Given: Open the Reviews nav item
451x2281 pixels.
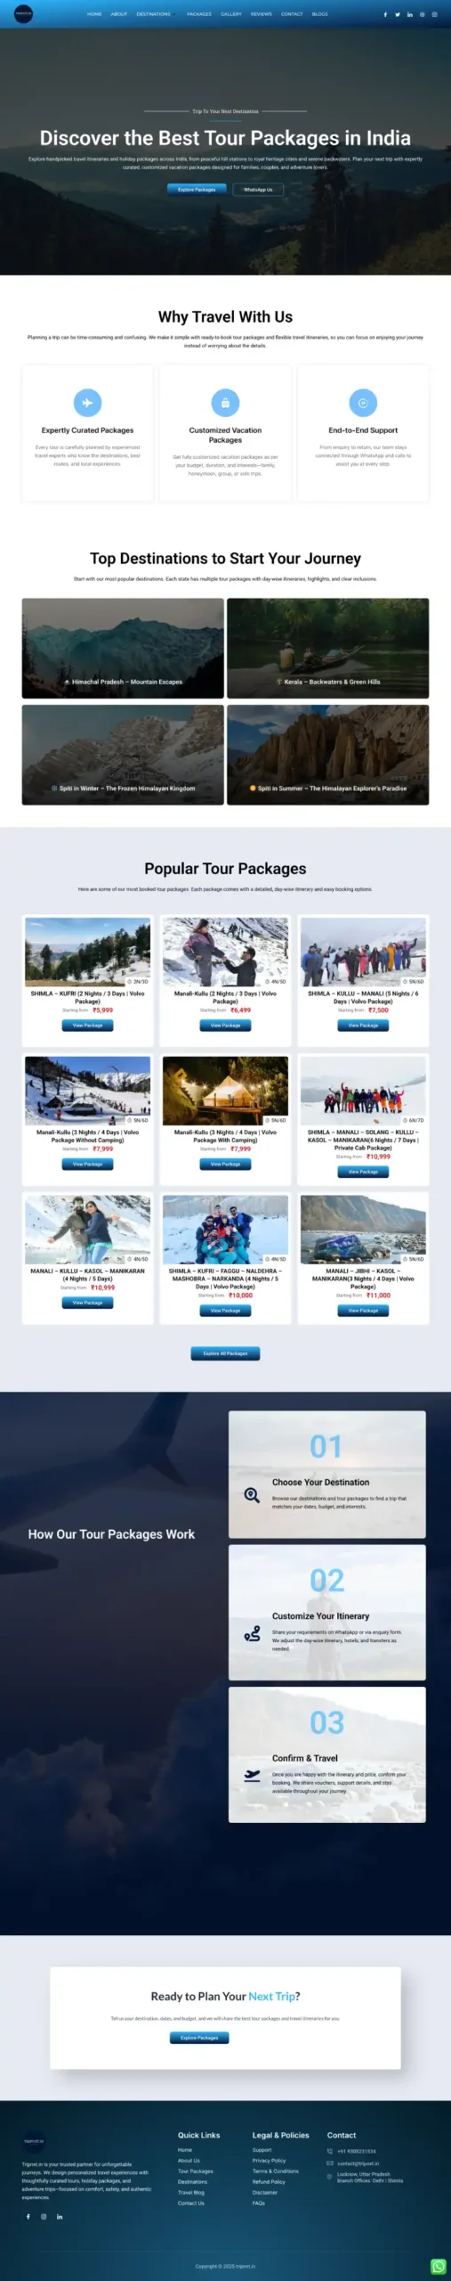Looking at the screenshot, I should pos(262,14).
